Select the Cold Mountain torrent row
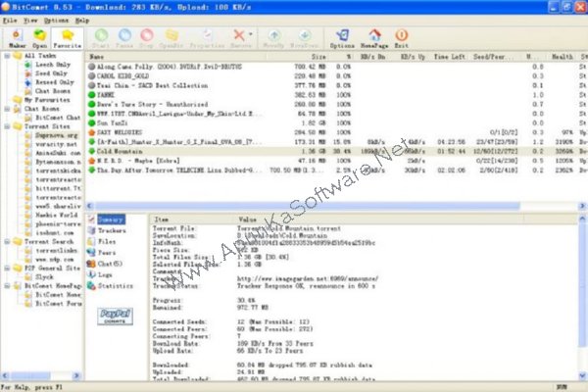The height and width of the screenshot is (392, 588). pos(334,151)
